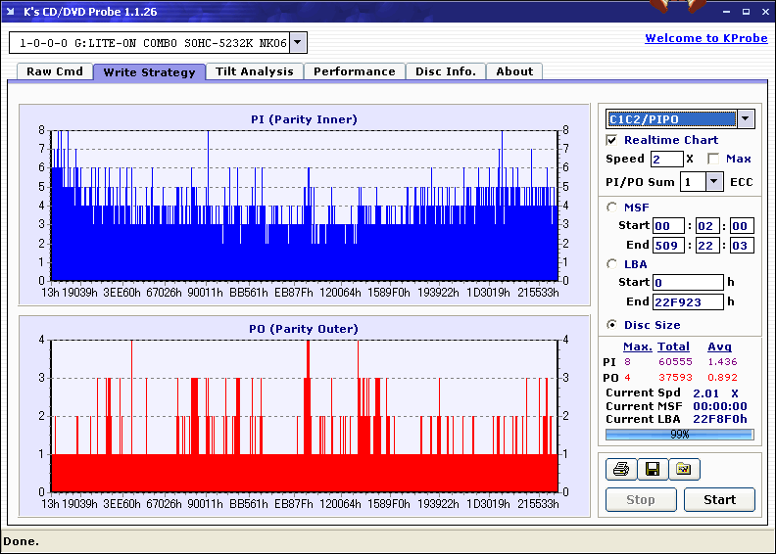Expand the C1C2/PIPO test type dropdown

[746, 119]
